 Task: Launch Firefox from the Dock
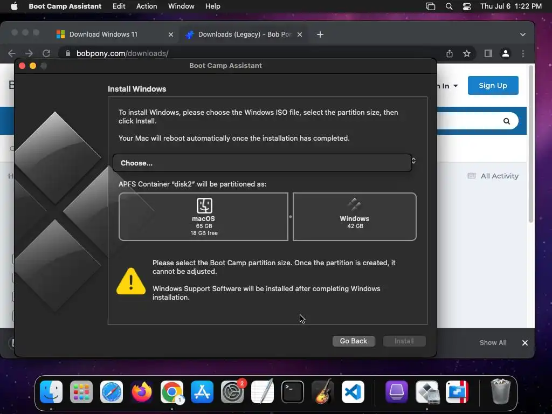click(142, 392)
